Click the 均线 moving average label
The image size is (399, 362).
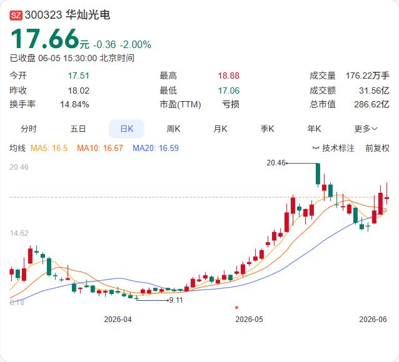point(18,148)
